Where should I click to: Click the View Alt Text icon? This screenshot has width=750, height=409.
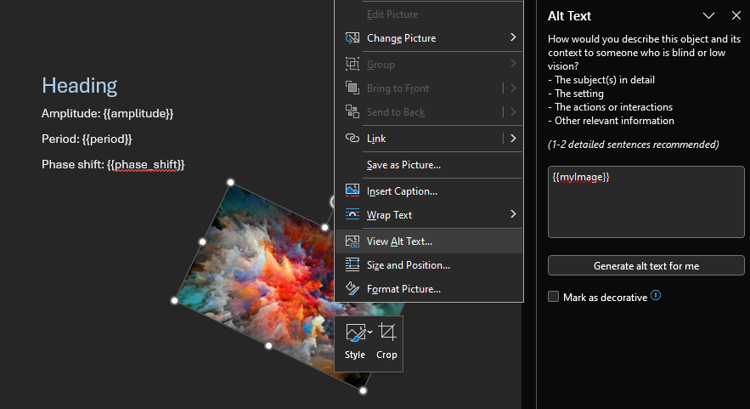(x=352, y=241)
